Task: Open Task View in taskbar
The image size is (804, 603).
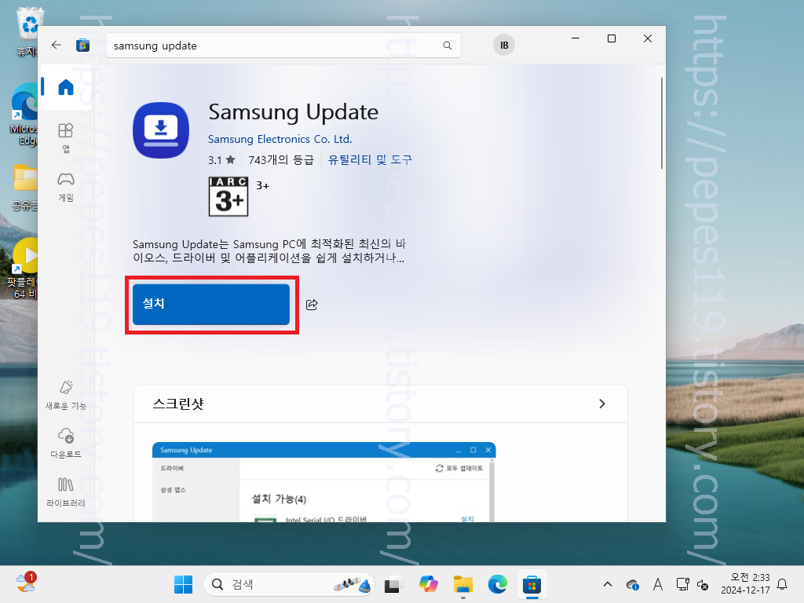Action: pyautogui.click(x=393, y=584)
